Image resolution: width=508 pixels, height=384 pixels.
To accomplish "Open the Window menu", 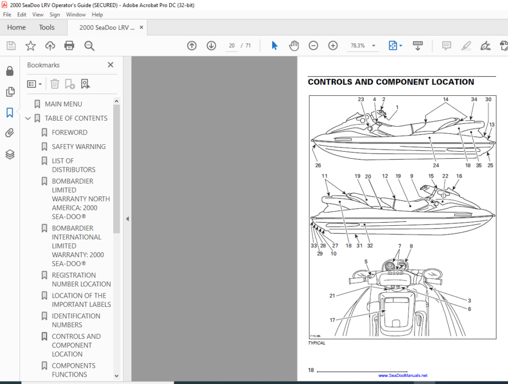I will pyautogui.click(x=76, y=15).
